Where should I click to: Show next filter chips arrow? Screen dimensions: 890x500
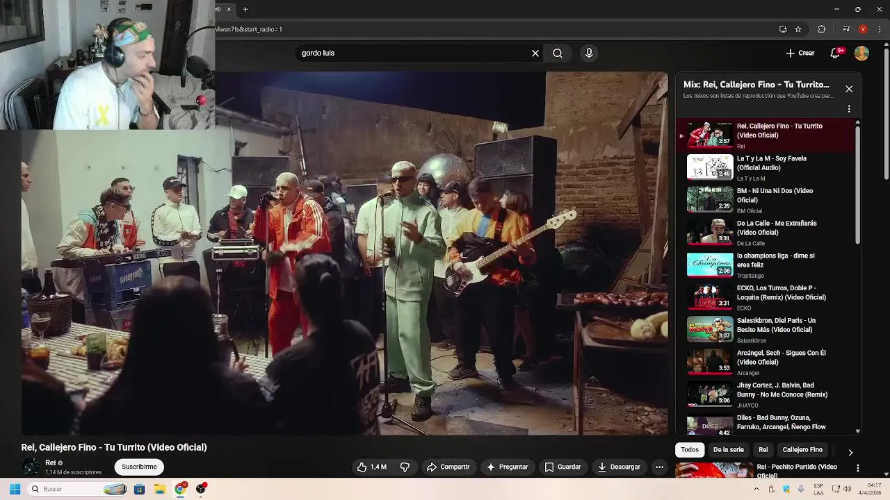(850, 452)
